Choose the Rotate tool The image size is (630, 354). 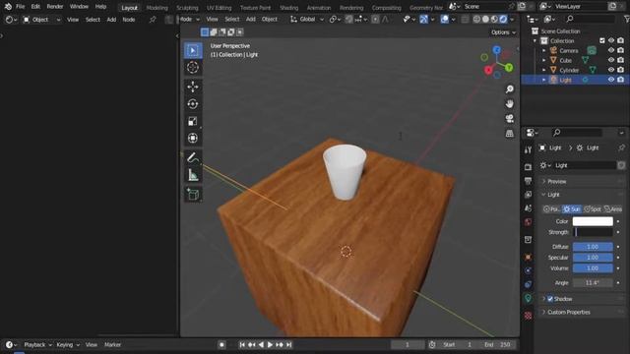[193, 104]
